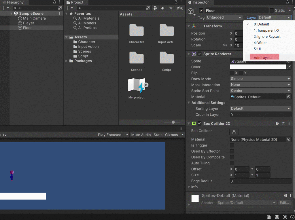Open the Tag dropdown showing Untagged
Screen dimensions: 295x220
coord(224,18)
